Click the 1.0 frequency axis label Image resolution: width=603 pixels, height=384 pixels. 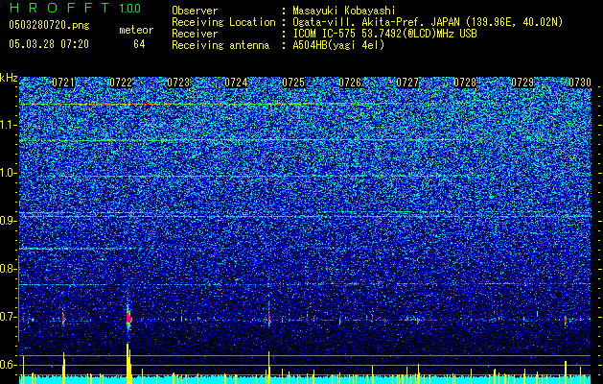9,173
